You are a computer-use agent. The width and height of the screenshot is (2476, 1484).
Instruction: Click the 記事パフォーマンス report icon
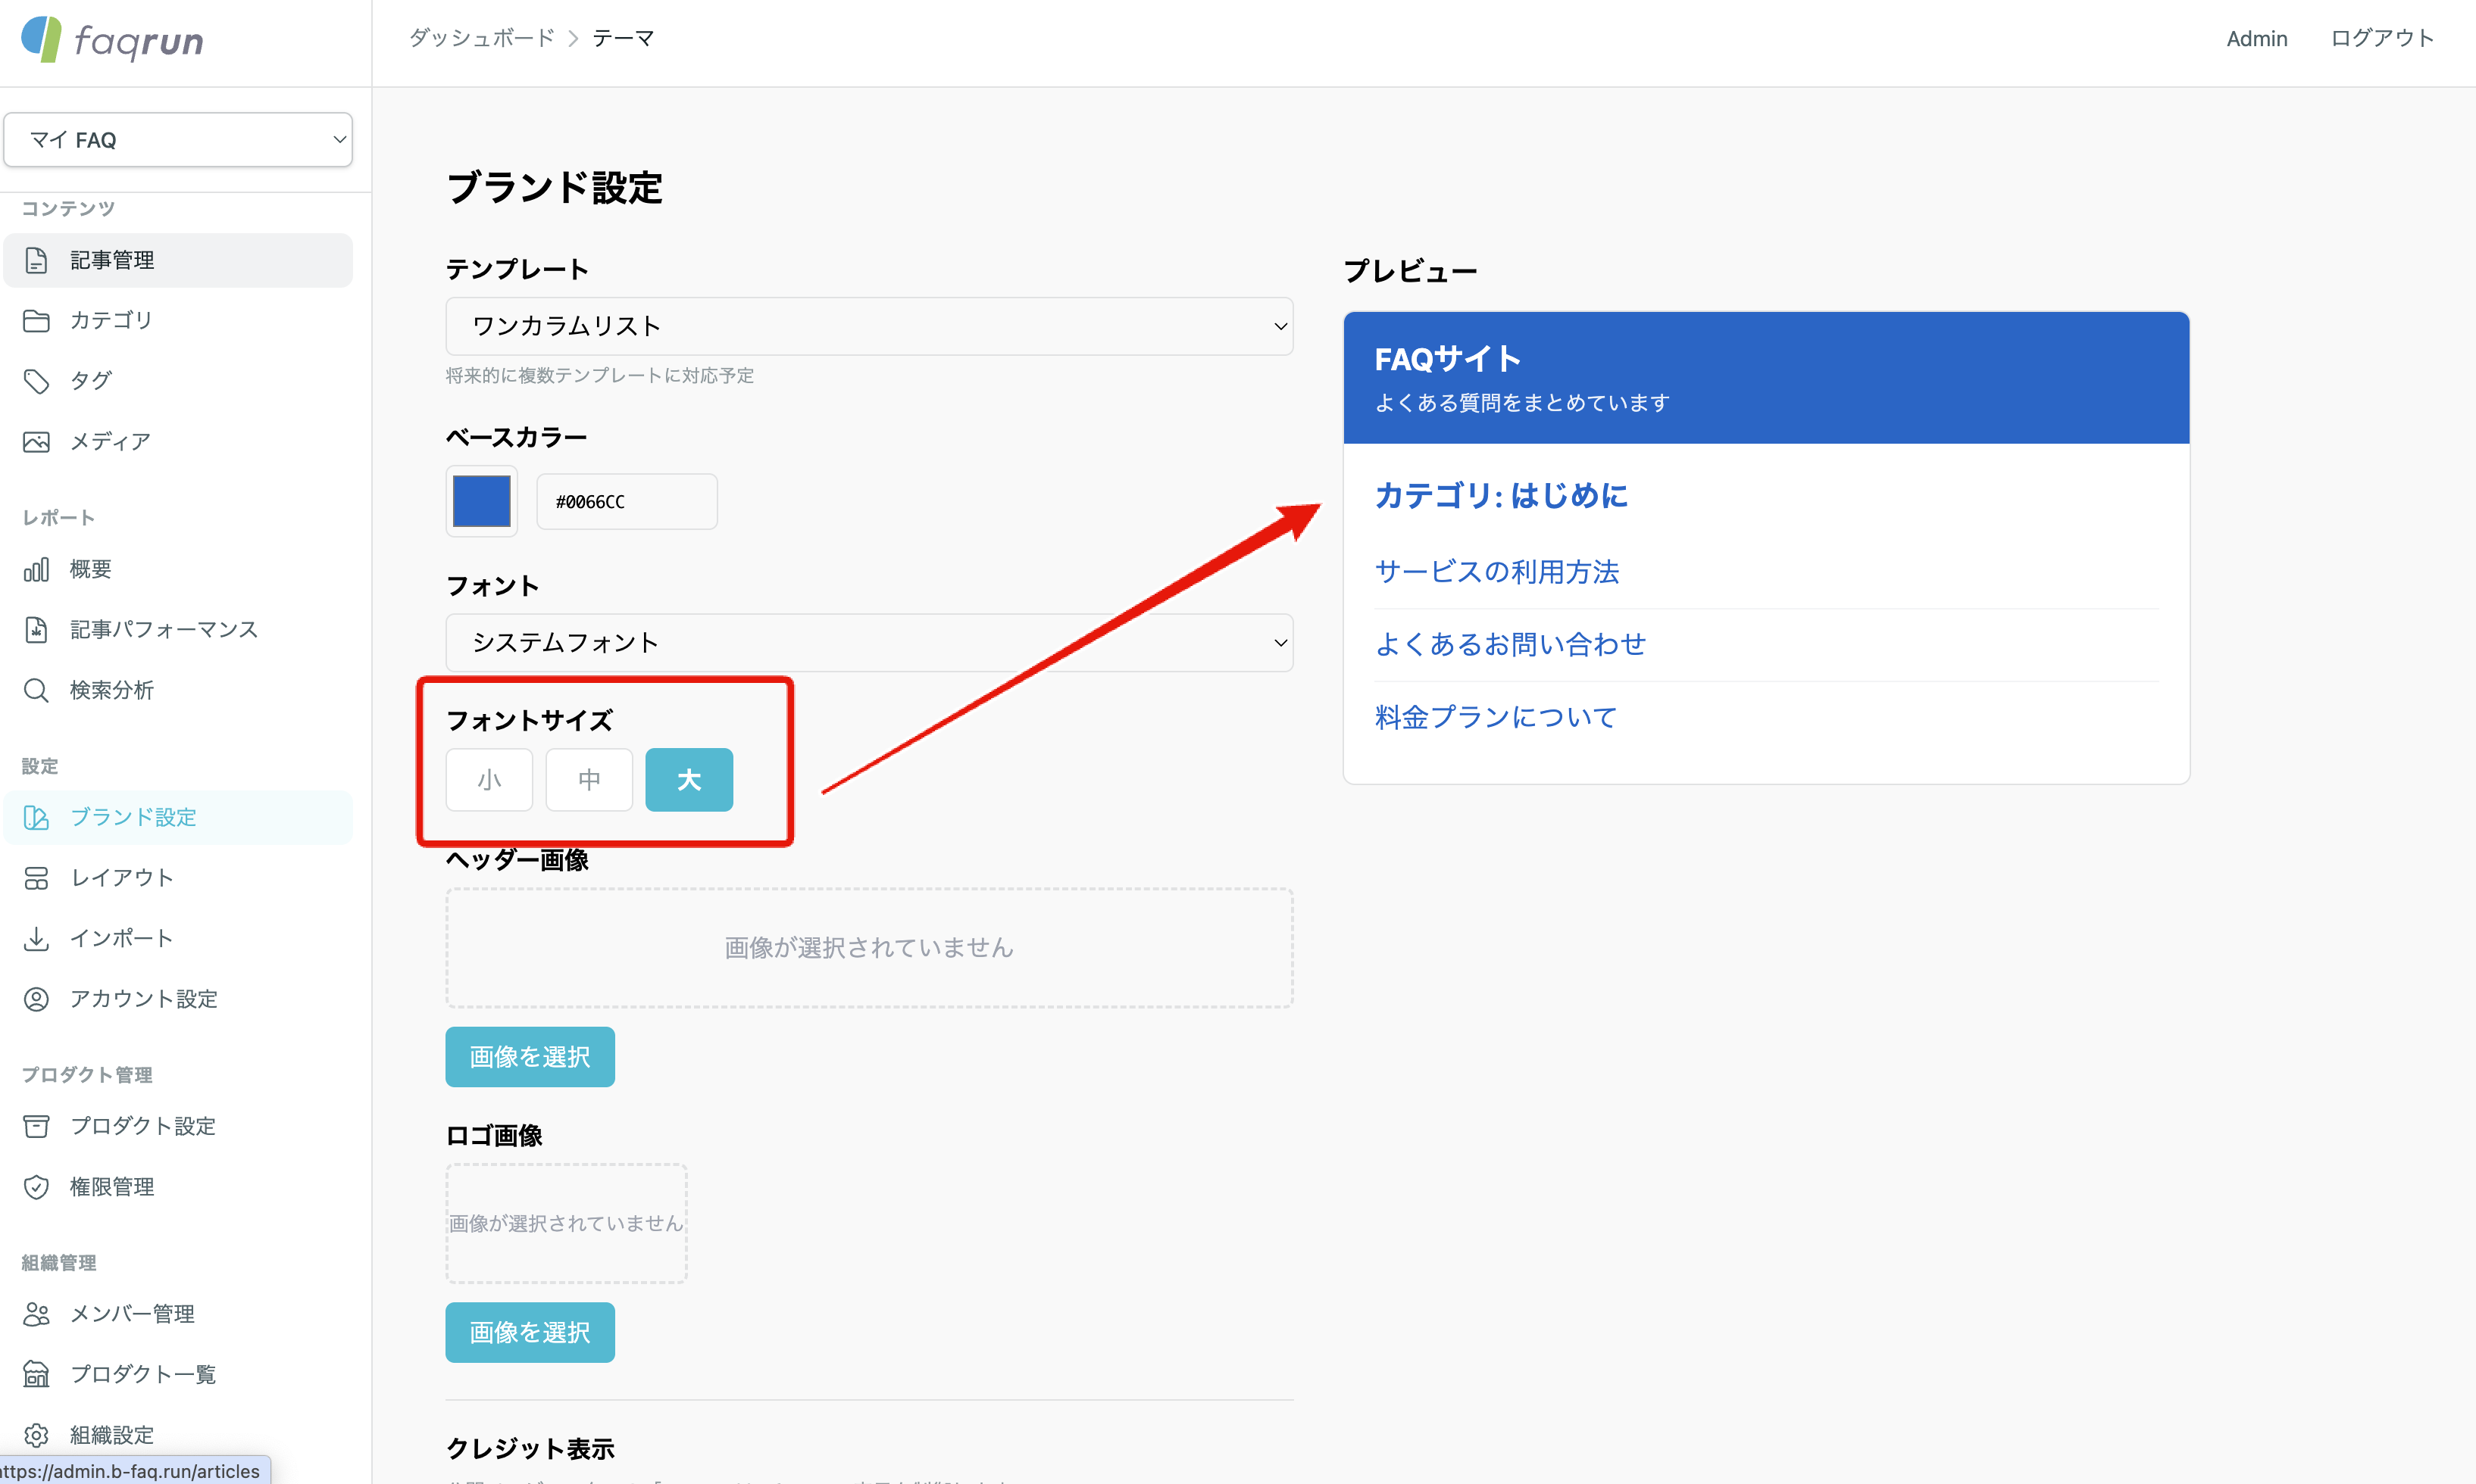pos(36,630)
